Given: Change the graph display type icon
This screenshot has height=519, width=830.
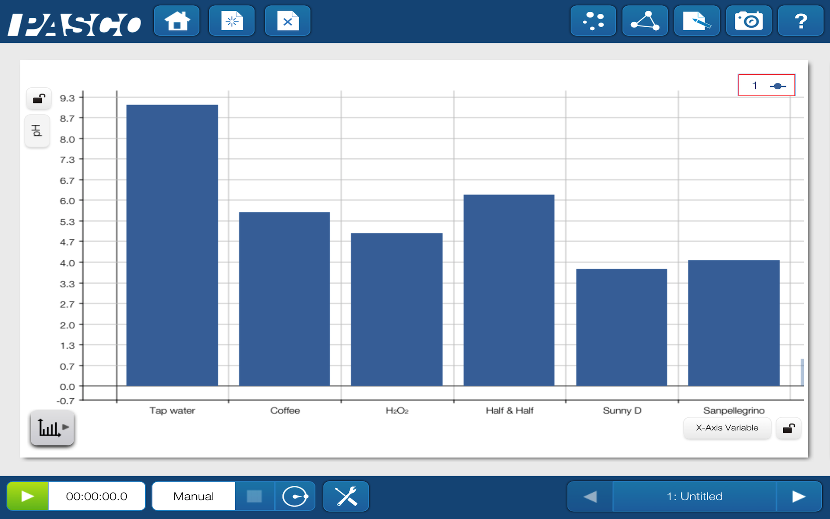Looking at the screenshot, I should click(52, 428).
